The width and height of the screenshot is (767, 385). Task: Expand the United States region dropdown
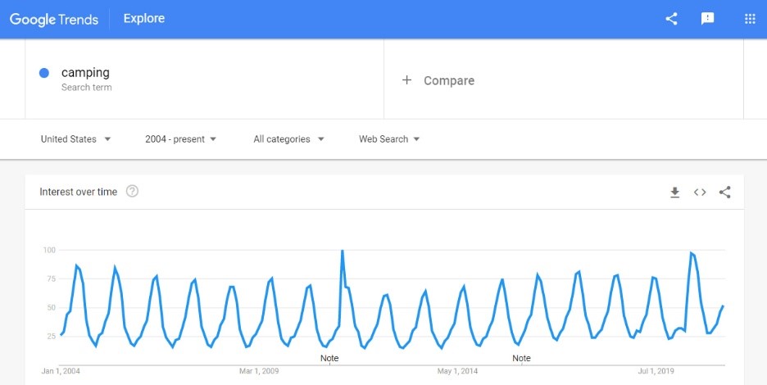point(76,139)
